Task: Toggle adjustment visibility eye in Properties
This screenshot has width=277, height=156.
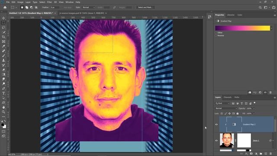Action: [265, 92]
